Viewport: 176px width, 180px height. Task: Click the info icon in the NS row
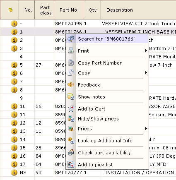point(14,173)
